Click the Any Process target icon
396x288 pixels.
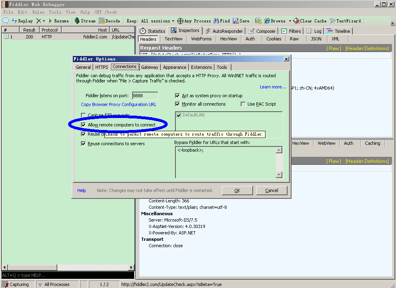point(180,21)
